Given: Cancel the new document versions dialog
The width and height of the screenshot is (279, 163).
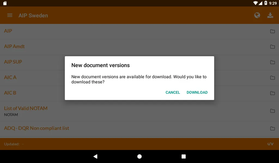Looking at the screenshot, I should (x=172, y=92).
